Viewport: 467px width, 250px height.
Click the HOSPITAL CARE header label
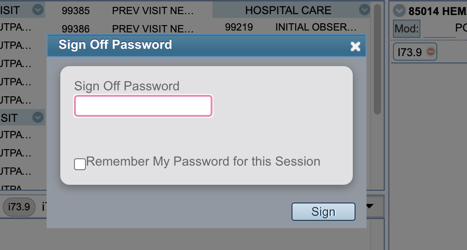click(288, 10)
